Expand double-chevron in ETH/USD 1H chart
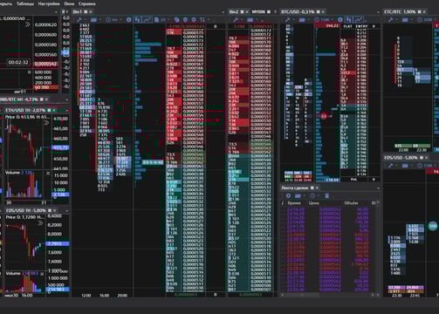This screenshot has width=439, height=314. click(46, 123)
